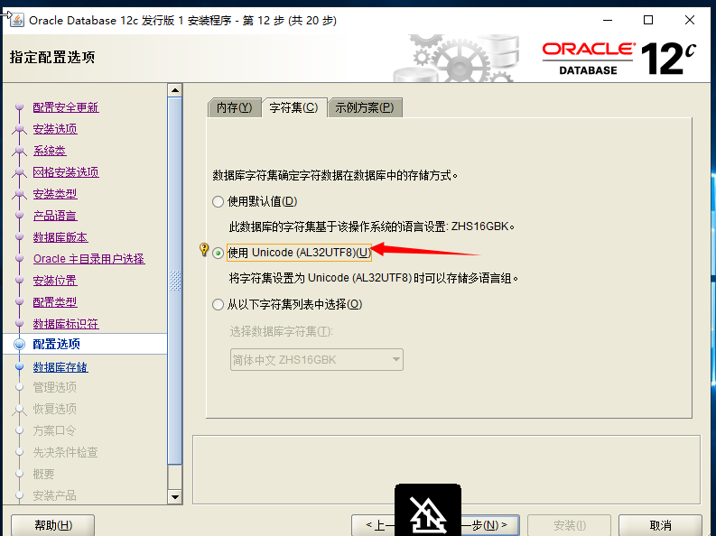Click the 管理选项 disabled step
The width and height of the screenshot is (716, 536).
point(55,387)
